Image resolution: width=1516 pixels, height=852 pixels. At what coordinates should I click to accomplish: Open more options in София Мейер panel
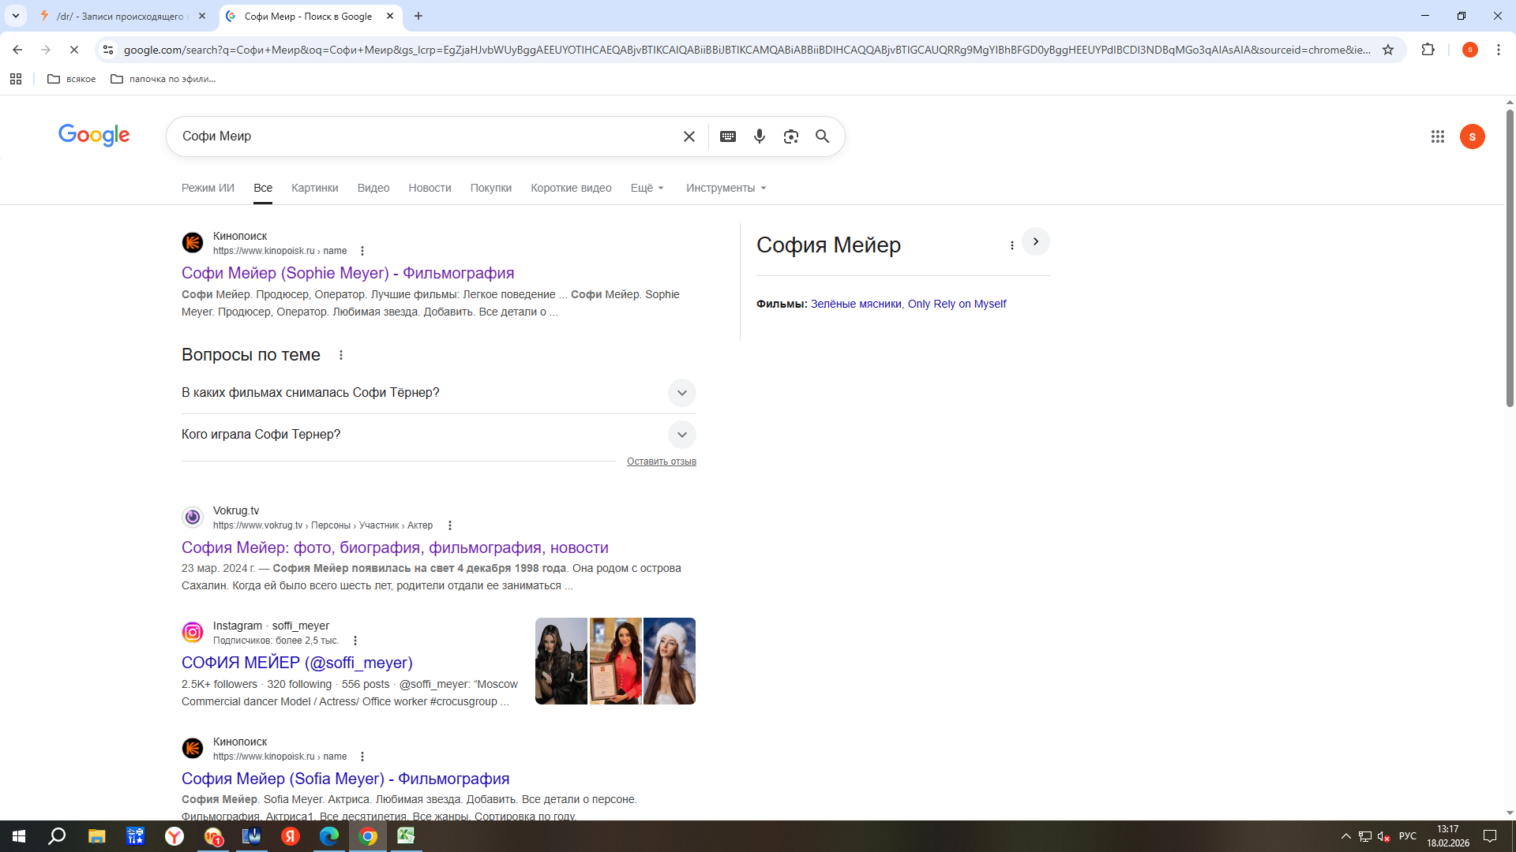[1012, 245]
